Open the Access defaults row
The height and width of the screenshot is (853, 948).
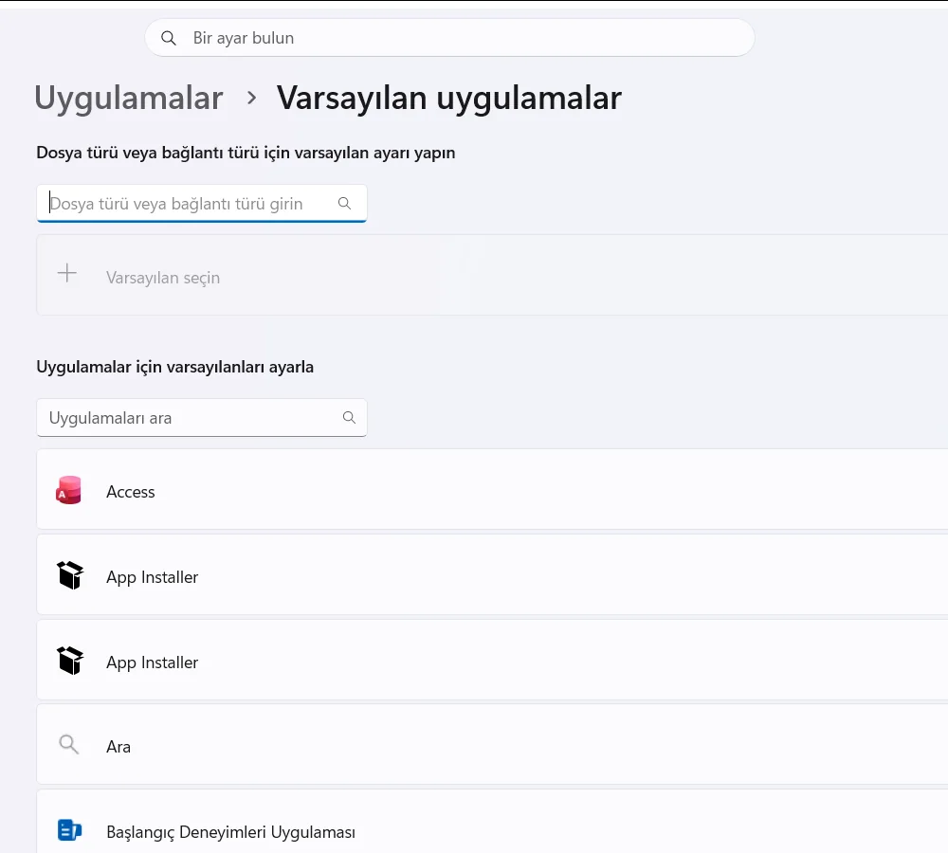coord(492,490)
